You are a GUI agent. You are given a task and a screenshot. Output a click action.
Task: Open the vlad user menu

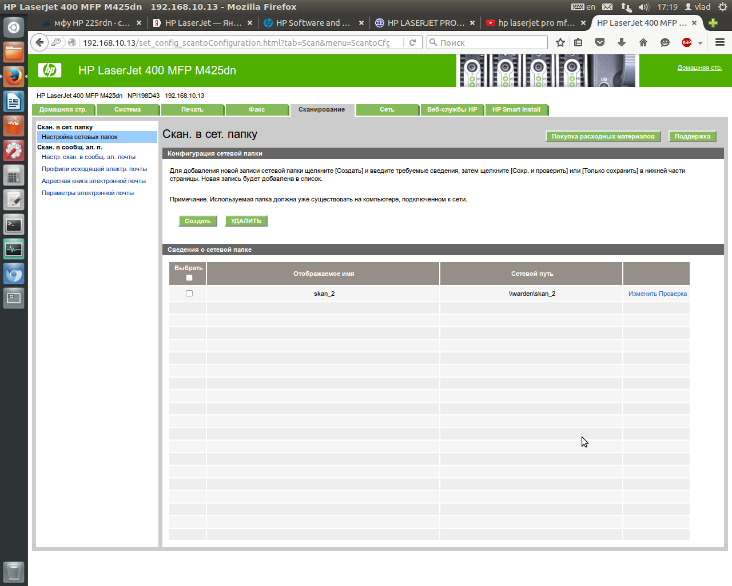[698, 7]
